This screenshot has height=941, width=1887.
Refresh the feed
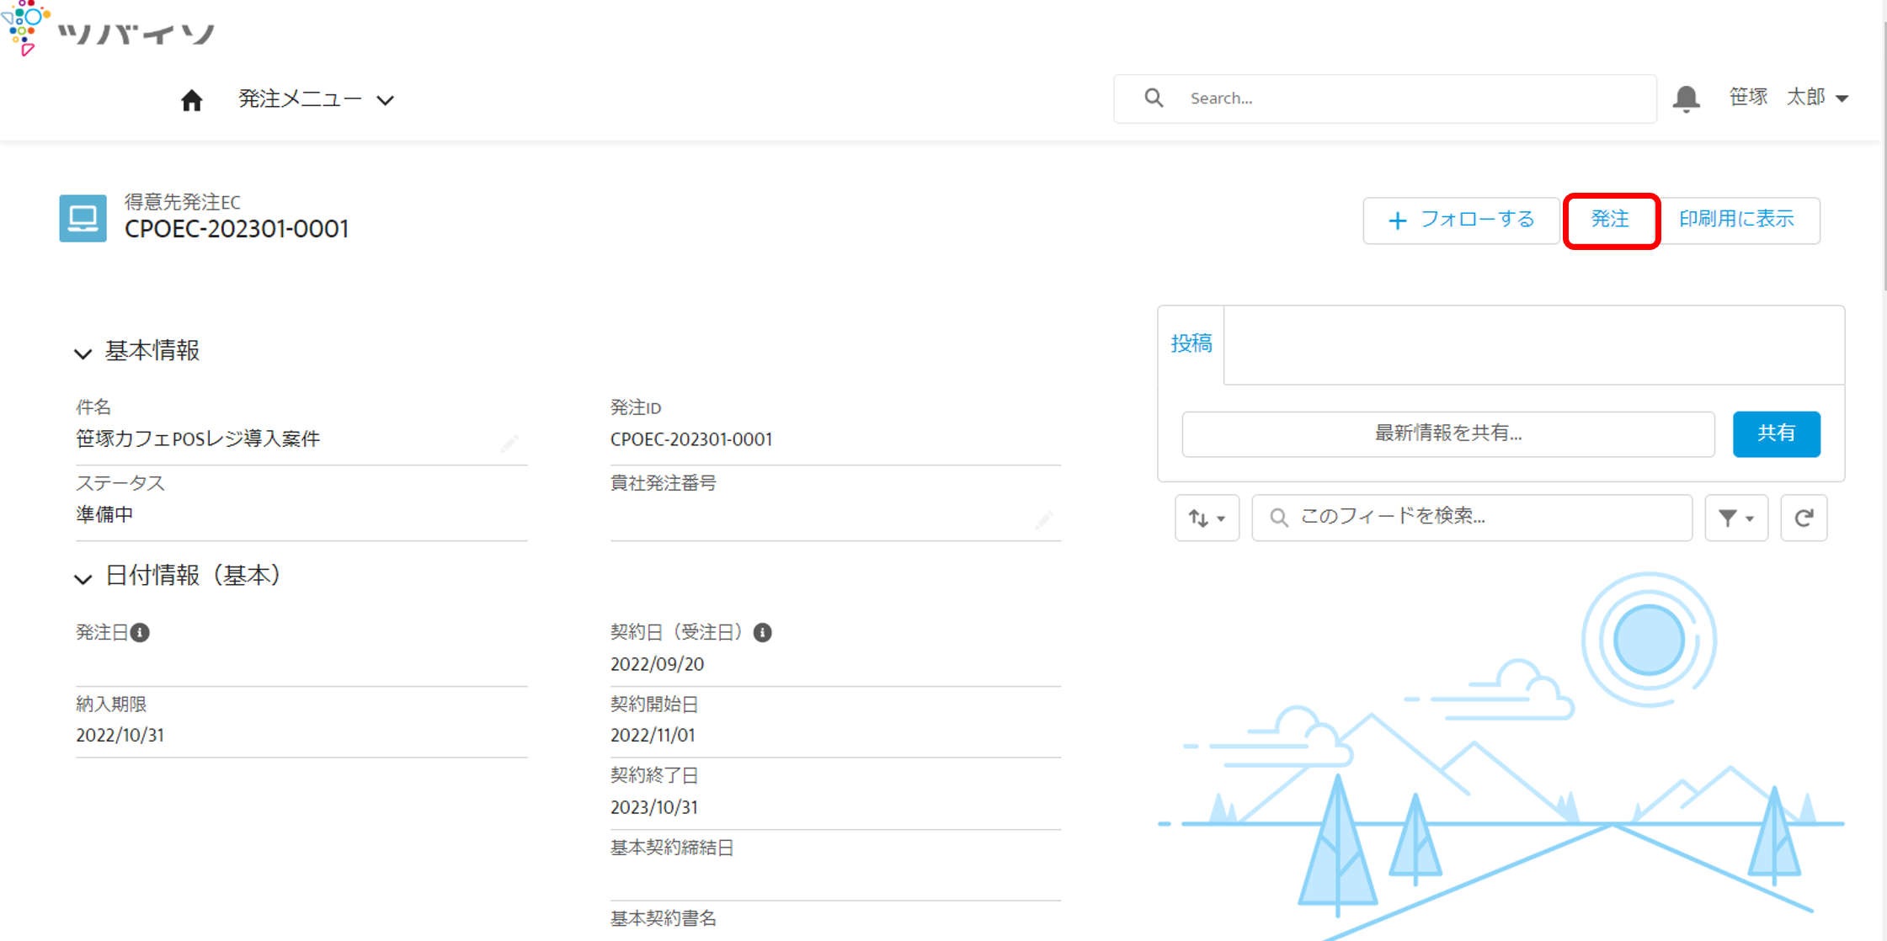point(1804,518)
